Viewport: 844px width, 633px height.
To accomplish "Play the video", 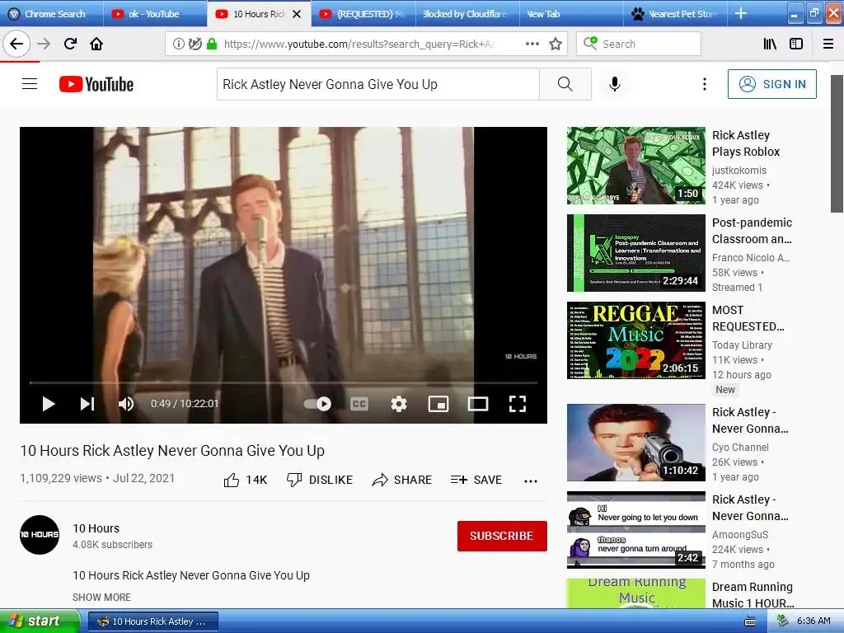I will pyautogui.click(x=49, y=404).
